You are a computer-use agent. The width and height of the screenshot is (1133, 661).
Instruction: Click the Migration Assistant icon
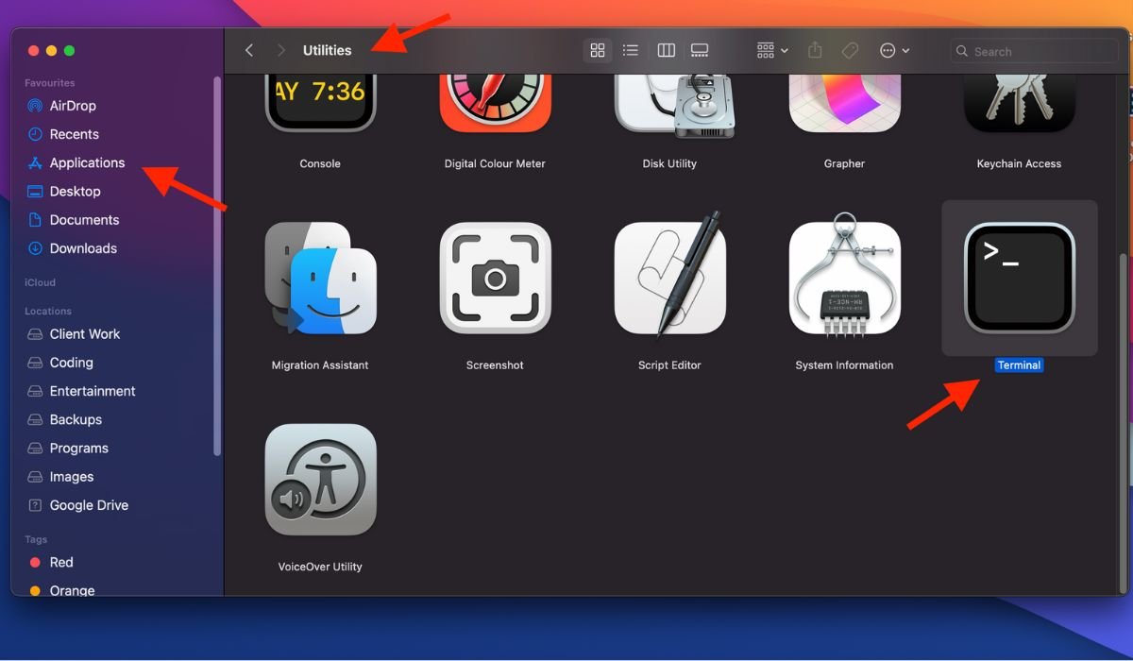point(320,279)
